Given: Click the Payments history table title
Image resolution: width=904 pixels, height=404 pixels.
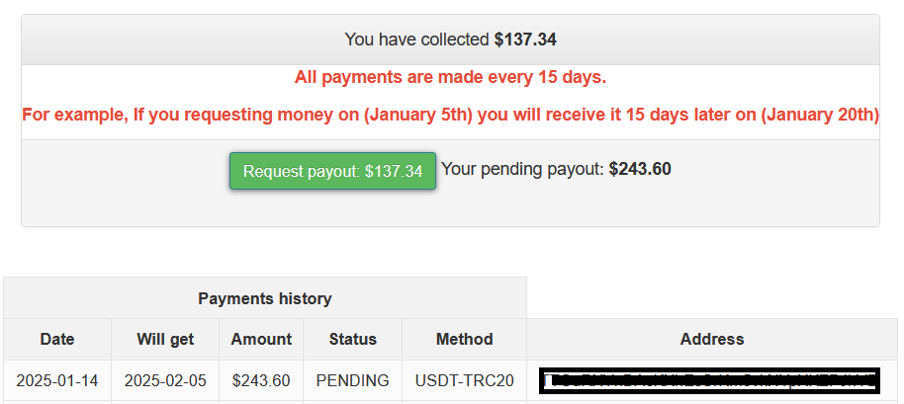Looking at the screenshot, I should coord(264,298).
